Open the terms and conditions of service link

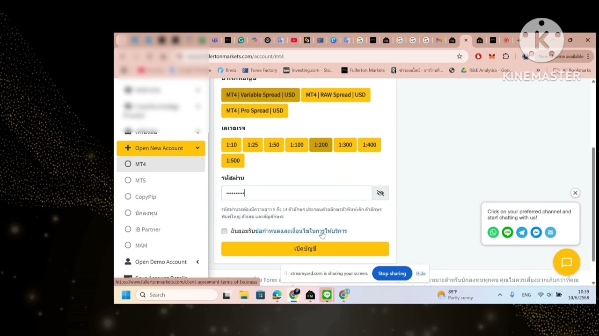point(301,231)
